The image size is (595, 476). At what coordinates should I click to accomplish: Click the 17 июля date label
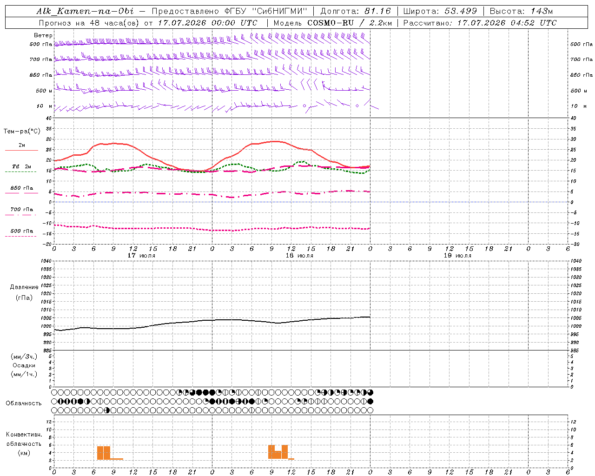pyautogui.click(x=141, y=256)
